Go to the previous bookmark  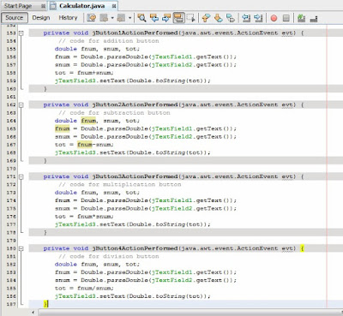206,18
